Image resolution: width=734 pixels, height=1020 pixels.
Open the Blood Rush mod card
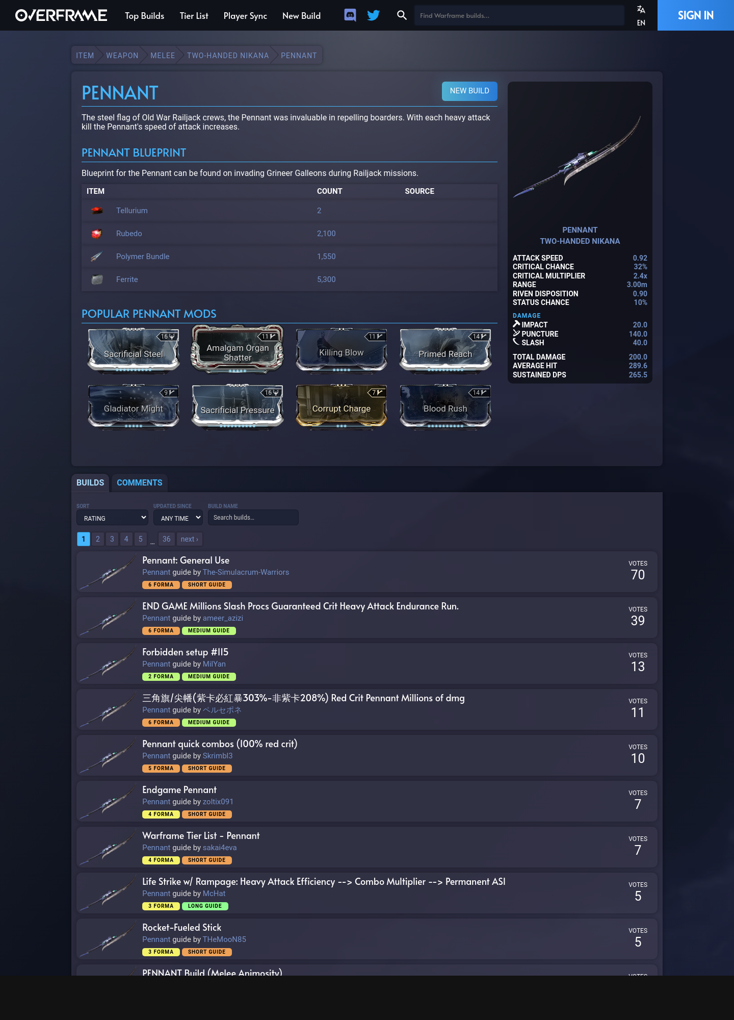click(x=445, y=406)
